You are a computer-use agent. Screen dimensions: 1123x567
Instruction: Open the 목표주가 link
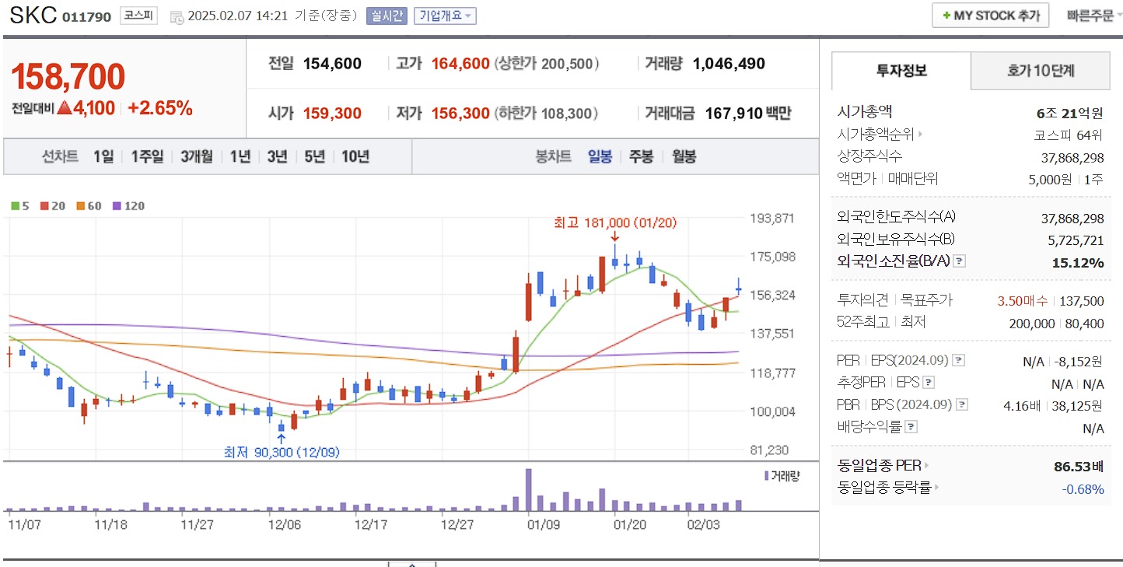tap(926, 300)
